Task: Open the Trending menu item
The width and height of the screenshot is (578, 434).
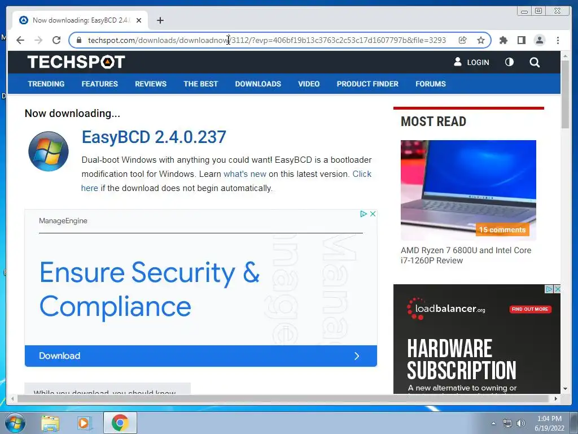Action: (46, 84)
